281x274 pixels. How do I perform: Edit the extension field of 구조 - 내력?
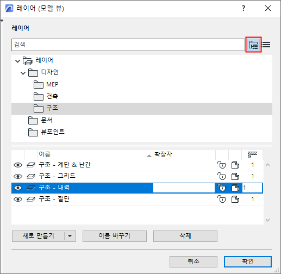tap(184, 188)
